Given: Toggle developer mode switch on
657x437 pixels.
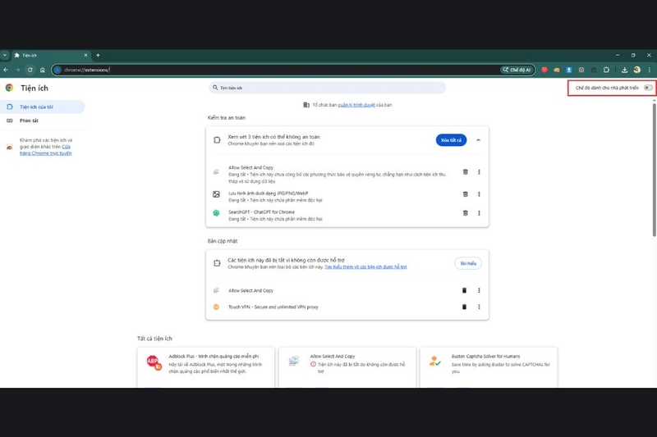Looking at the screenshot, I should point(648,88).
